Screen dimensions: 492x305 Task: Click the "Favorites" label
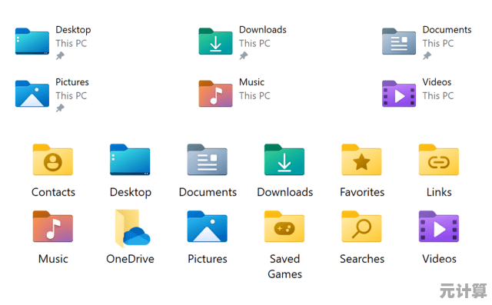pos(362,192)
